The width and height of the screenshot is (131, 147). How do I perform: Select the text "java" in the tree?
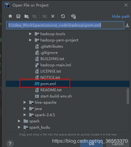pos(38,109)
